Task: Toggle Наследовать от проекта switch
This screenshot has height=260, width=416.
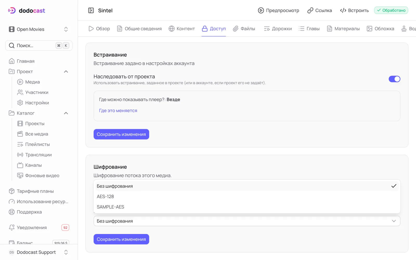Action: (x=394, y=79)
